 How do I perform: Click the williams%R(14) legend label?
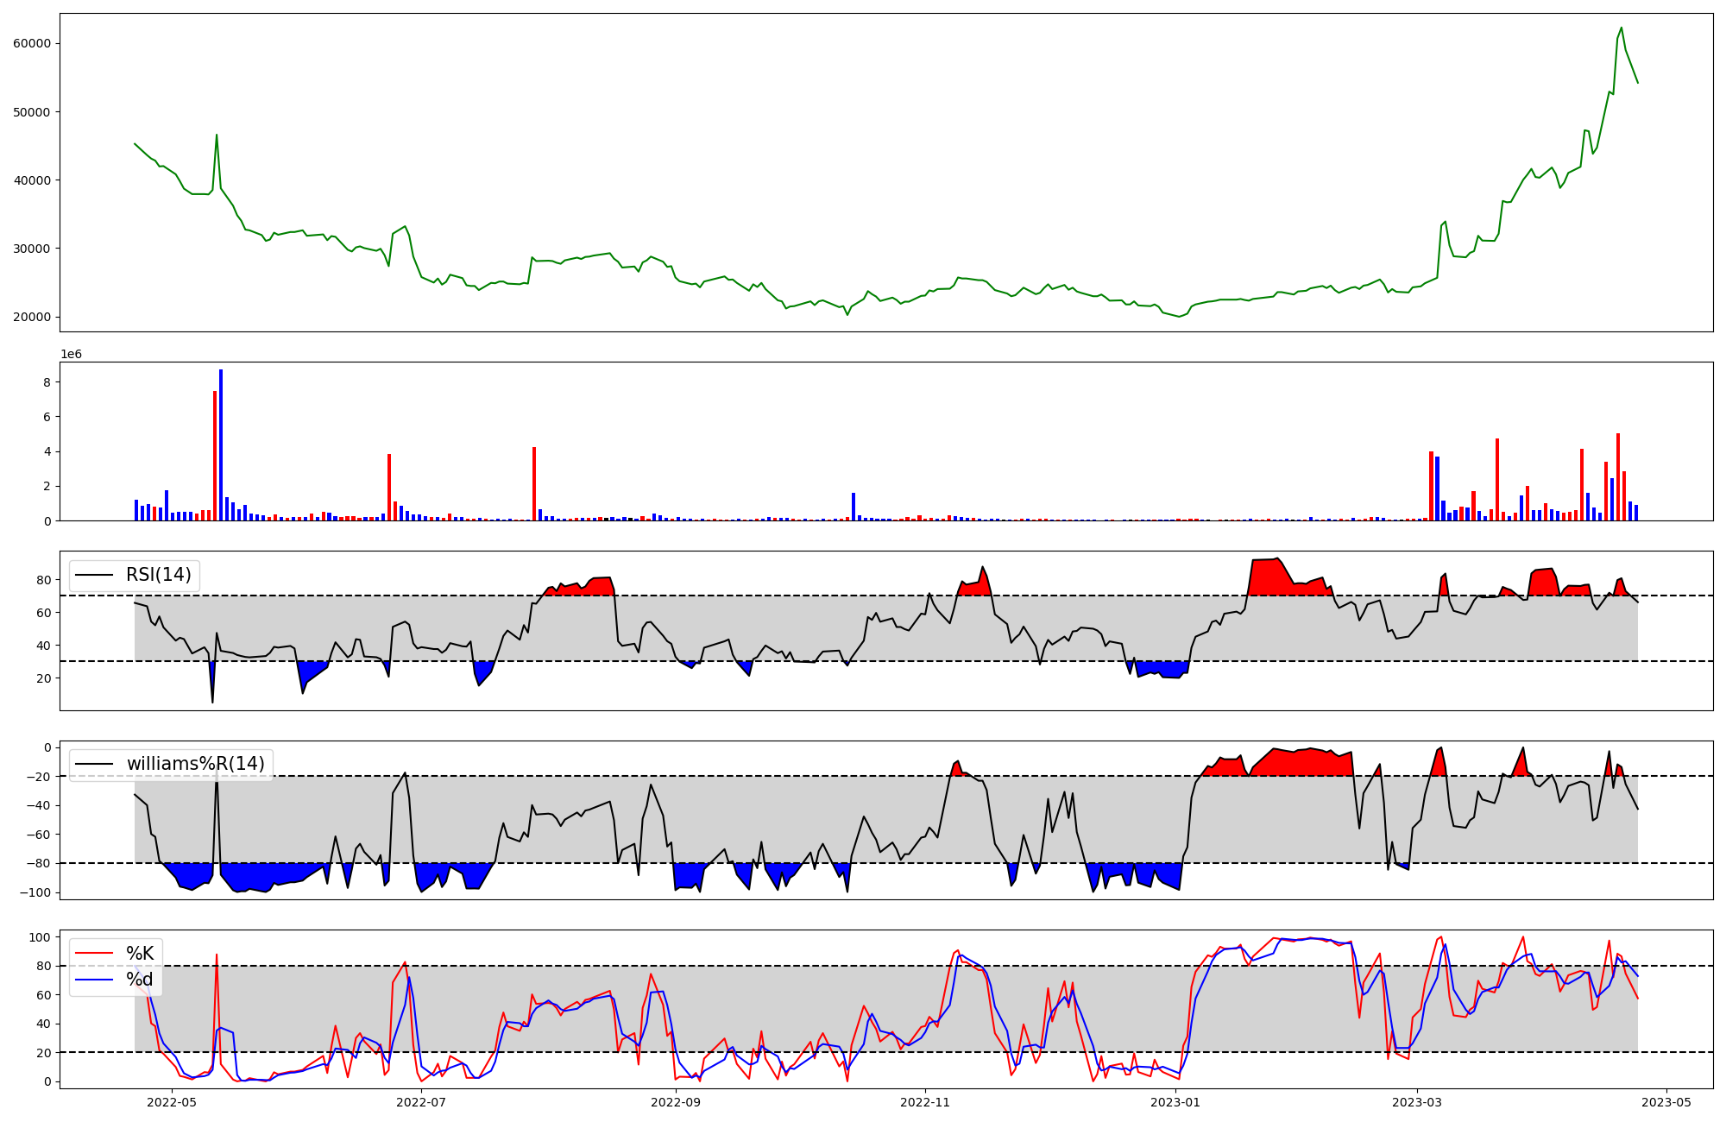[195, 764]
